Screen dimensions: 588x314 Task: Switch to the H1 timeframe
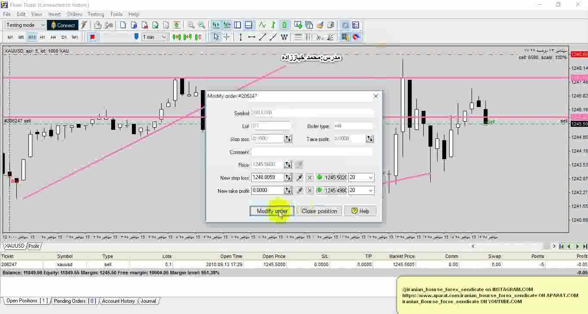(x=42, y=37)
